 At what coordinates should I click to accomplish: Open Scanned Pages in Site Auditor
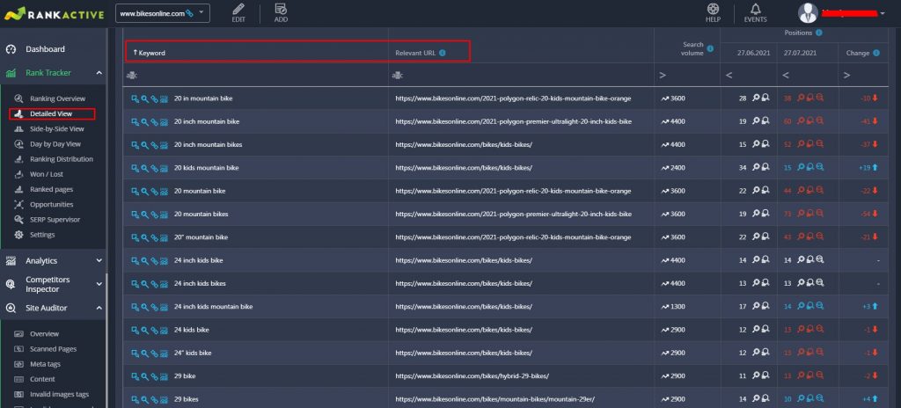53,349
